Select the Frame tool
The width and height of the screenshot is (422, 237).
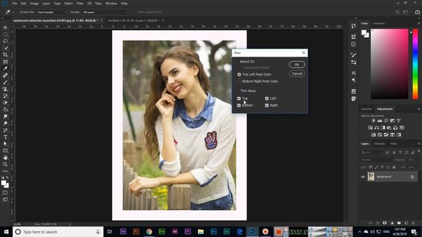tap(5, 61)
